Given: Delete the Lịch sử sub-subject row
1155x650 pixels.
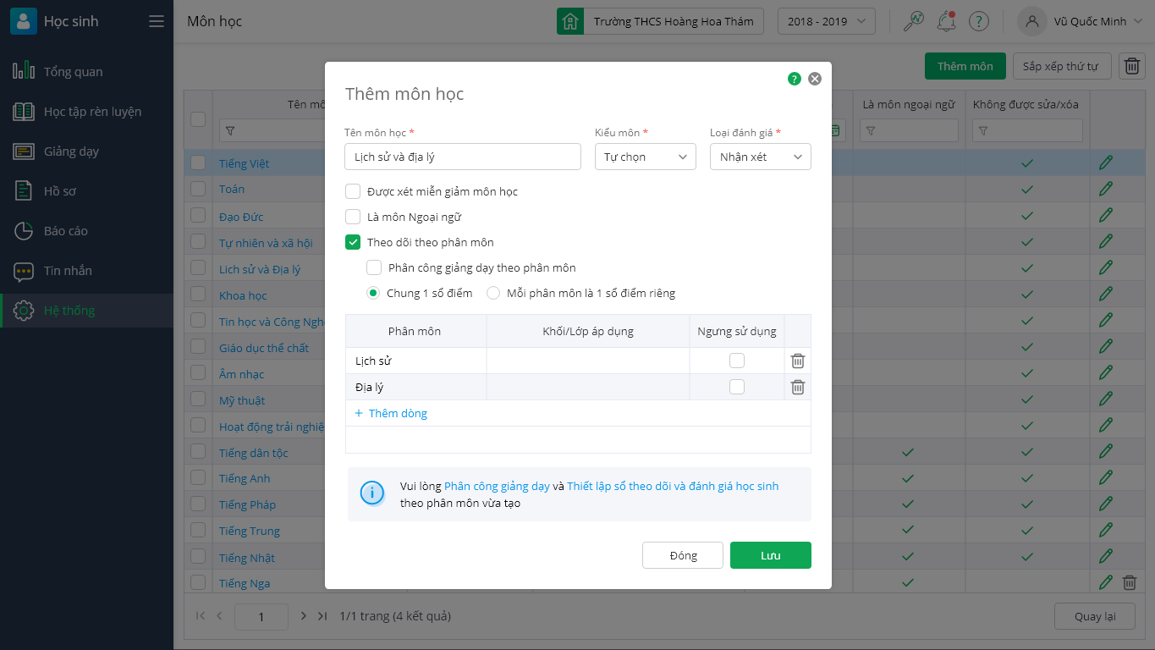Looking at the screenshot, I should pyautogui.click(x=797, y=361).
